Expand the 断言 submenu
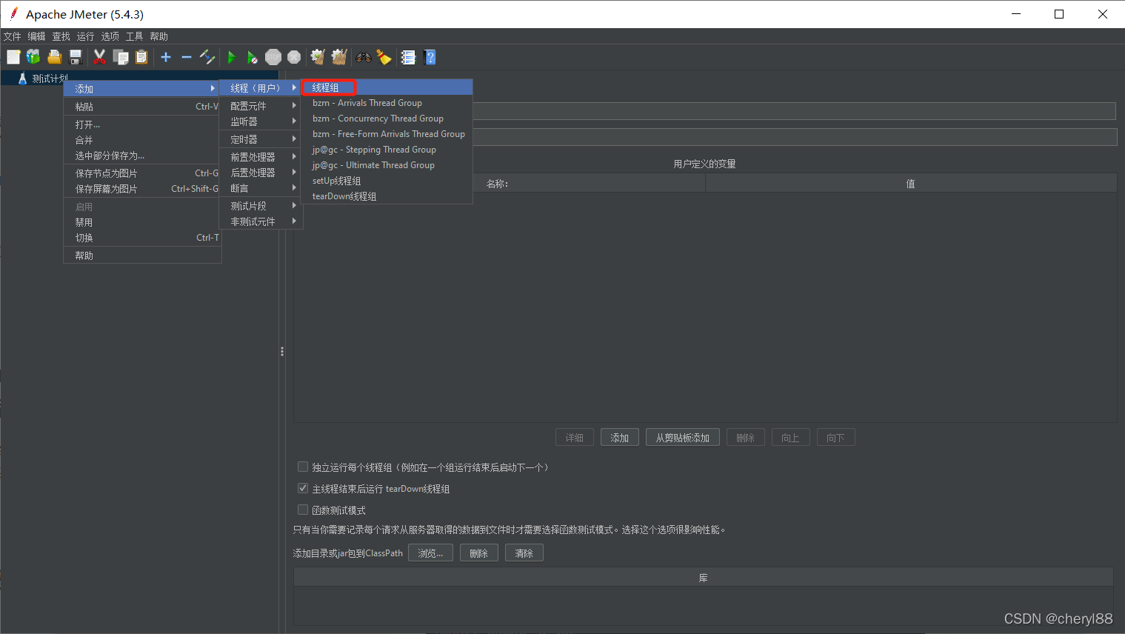The width and height of the screenshot is (1125, 634). (261, 188)
